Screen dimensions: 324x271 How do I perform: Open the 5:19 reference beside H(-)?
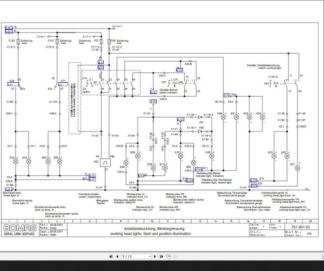198,169
